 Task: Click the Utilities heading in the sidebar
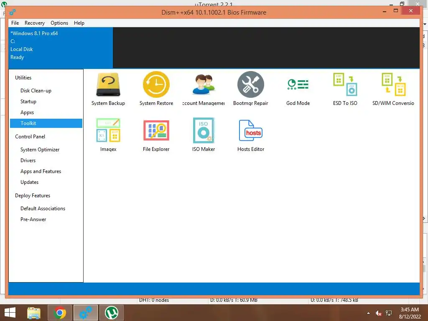pyautogui.click(x=23, y=78)
